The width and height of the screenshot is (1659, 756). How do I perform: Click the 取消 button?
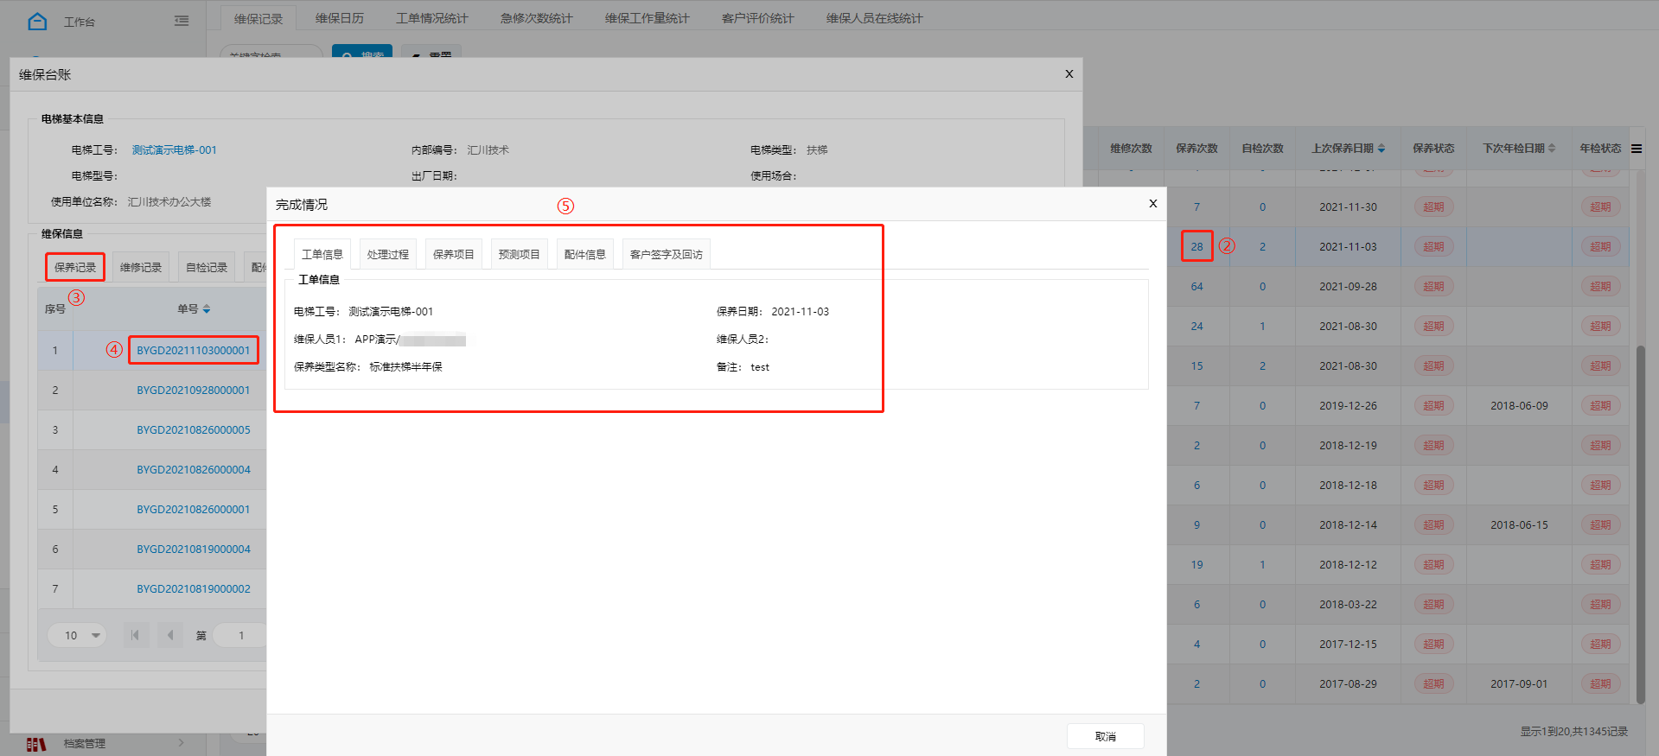click(1105, 736)
